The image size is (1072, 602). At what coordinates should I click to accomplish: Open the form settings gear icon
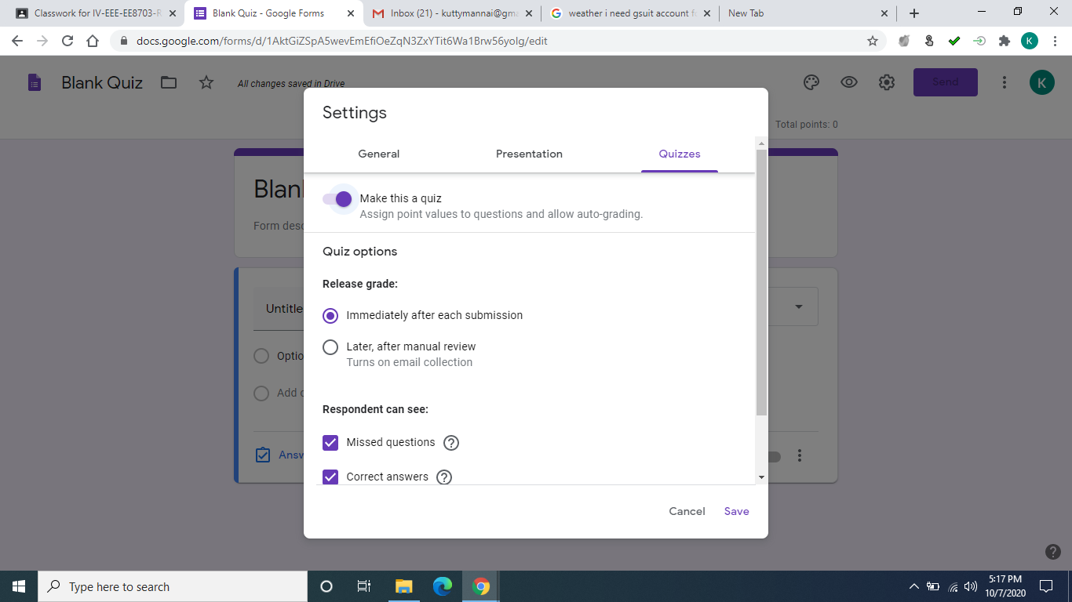pyautogui.click(x=887, y=82)
